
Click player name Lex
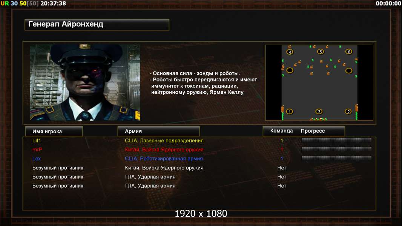37,159
